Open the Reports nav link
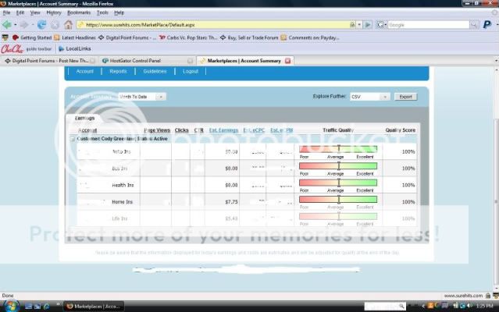Image resolution: width=499 pixels, height=312 pixels. tap(118, 72)
